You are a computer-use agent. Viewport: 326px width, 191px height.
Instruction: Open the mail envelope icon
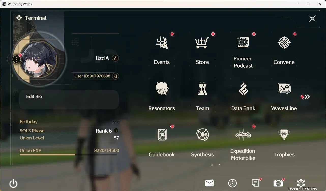[210, 183]
